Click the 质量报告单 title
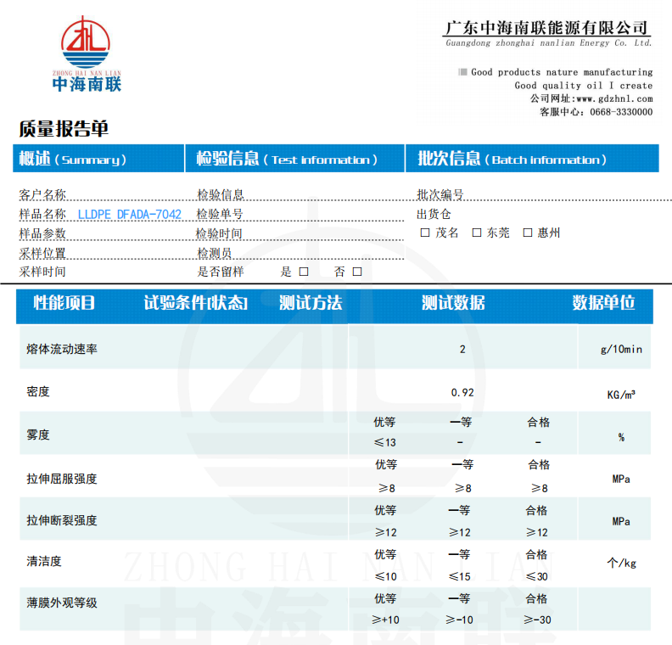 pyautogui.click(x=64, y=128)
